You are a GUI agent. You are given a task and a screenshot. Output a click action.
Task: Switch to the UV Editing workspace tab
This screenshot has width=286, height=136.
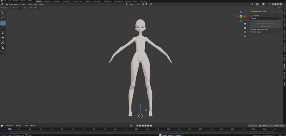pyautogui.click(x=66, y=1)
